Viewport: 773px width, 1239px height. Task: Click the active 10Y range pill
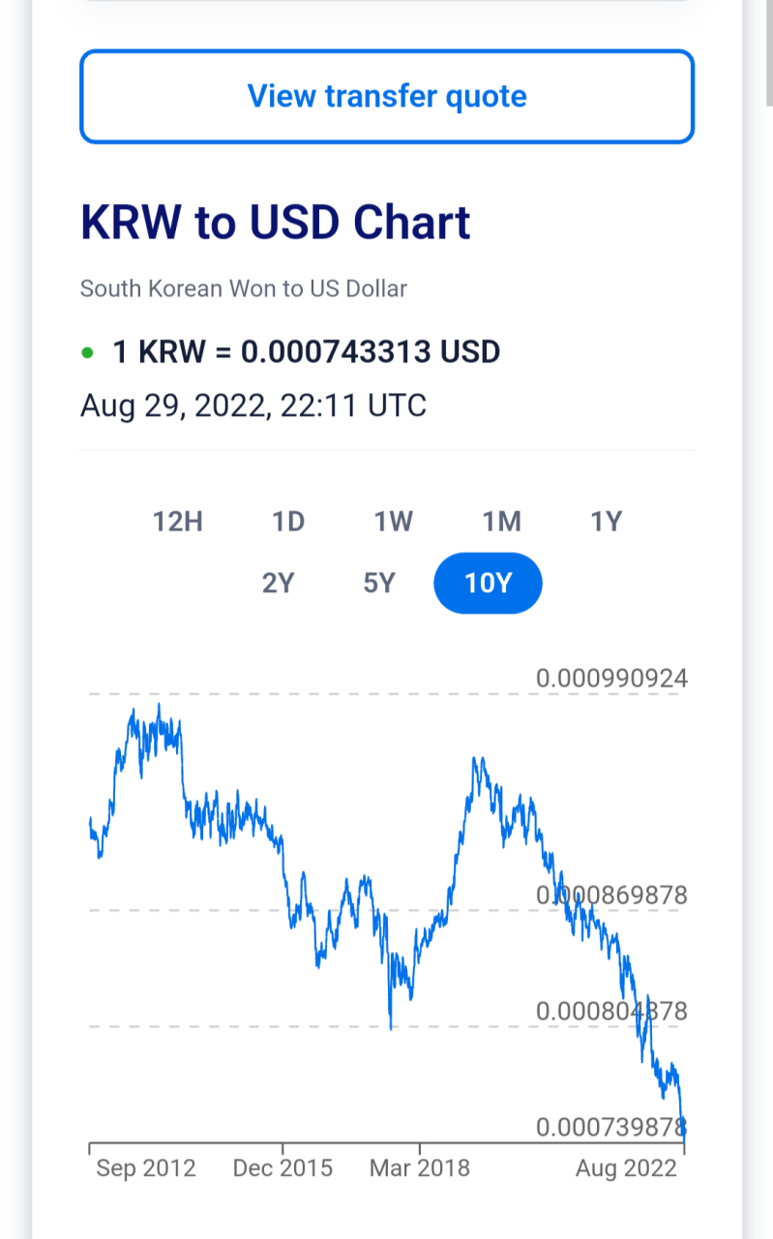(488, 584)
